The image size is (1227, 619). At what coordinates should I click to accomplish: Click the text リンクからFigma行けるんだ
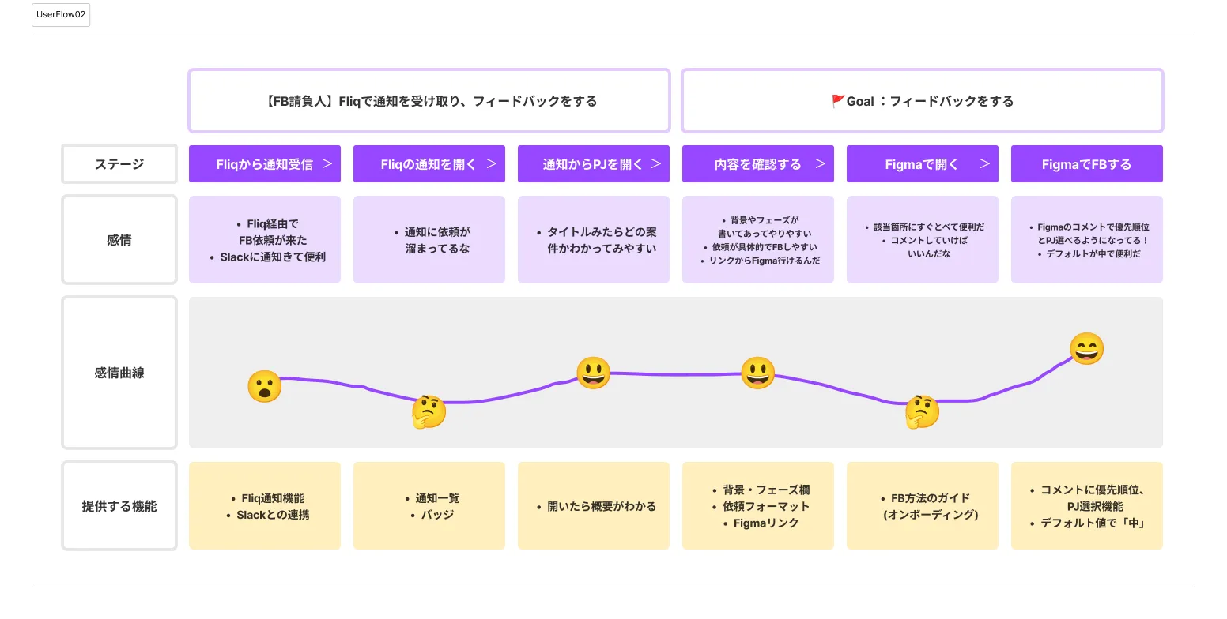[x=765, y=260]
